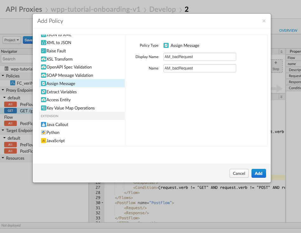The height and width of the screenshot is (233, 301).
Task: Choose the Python extension icon
Action: point(43,132)
